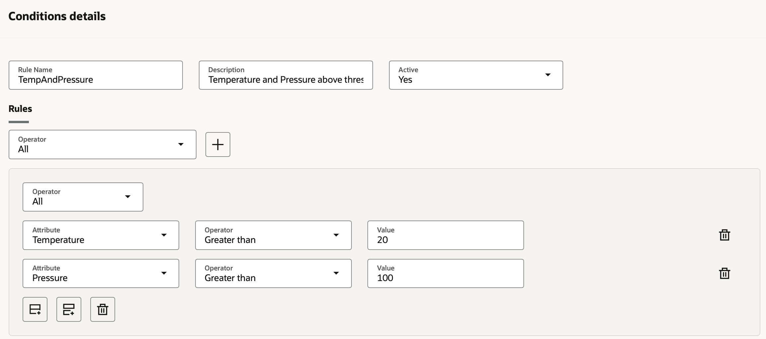The height and width of the screenshot is (339, 766).
Task: Click the progress bar under Rules heading
Action: 19,122
